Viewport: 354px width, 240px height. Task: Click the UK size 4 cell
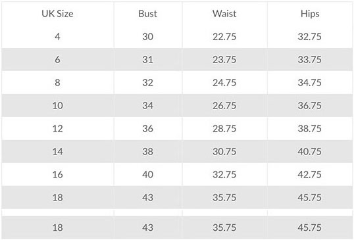click(57, 37)
